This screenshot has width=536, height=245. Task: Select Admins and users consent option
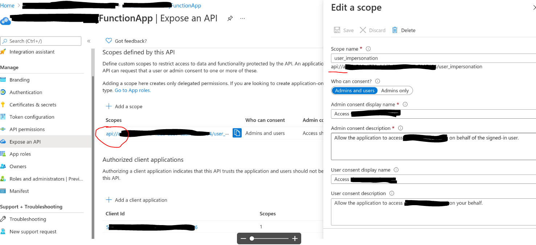pos(355,90)
